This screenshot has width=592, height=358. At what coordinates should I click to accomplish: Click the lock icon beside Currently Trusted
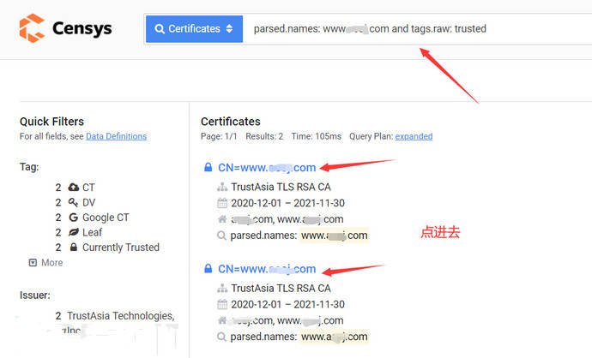click(74, 247)
